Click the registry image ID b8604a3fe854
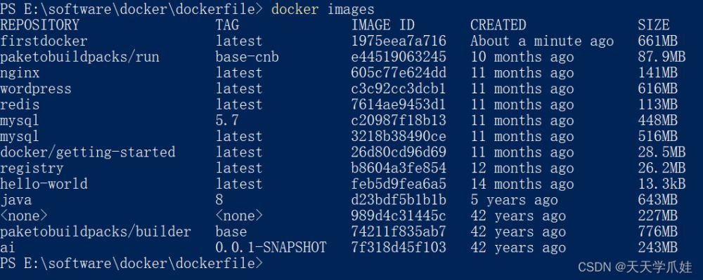This screenshot has height=280, width=703. [399, 168]
